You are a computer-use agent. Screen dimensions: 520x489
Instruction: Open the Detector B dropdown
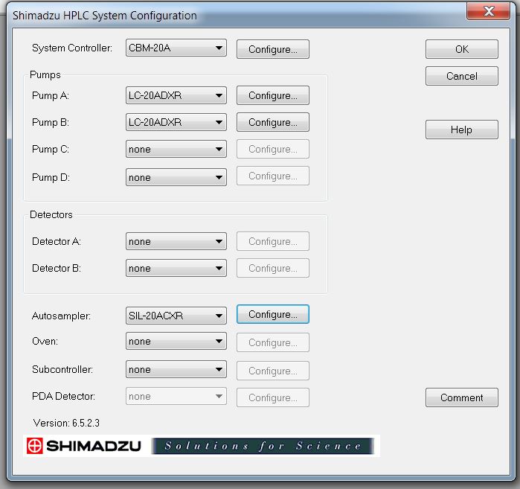[x=176, y=268]
